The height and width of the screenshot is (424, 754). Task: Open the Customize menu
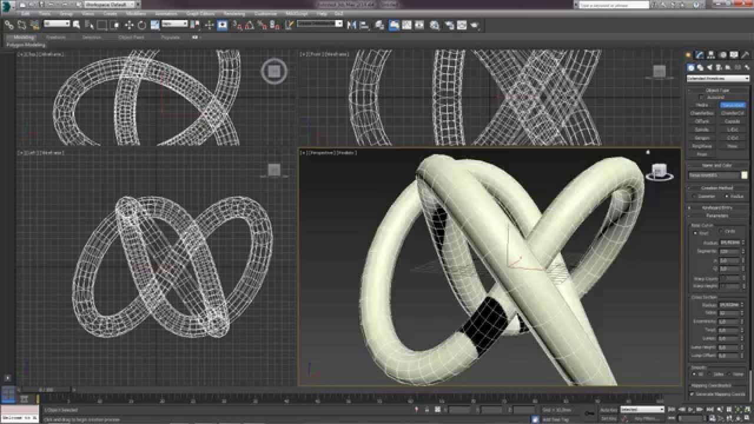point(266,13)
